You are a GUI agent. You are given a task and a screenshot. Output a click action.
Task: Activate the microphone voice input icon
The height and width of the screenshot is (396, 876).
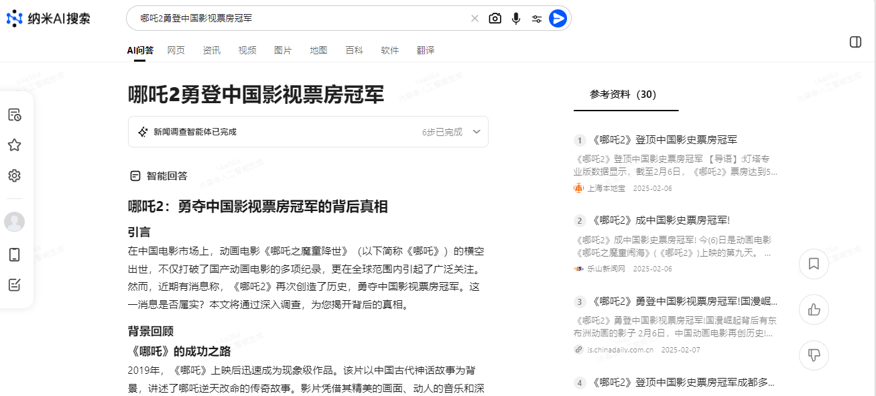coord(516,19)
